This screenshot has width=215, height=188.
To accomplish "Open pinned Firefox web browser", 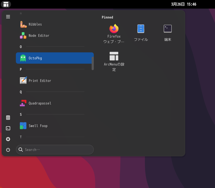I will (114, 34).
